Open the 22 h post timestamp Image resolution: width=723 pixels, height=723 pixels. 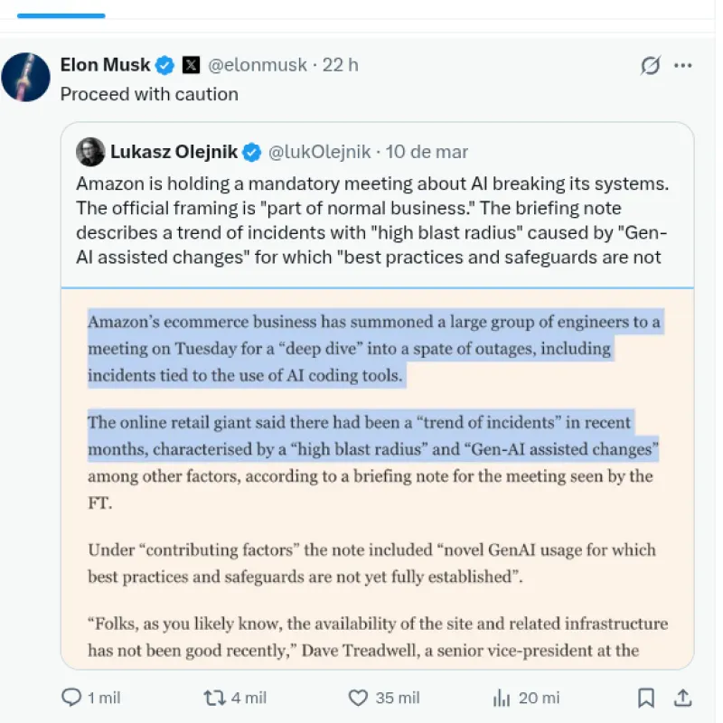coord(341,65)
